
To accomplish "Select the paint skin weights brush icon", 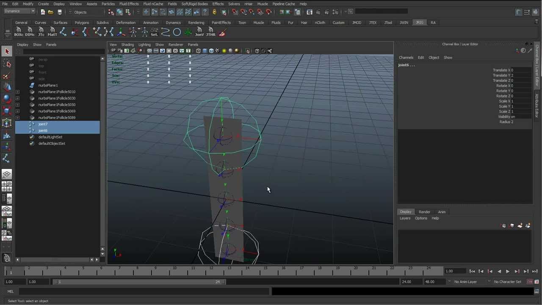I will click(x=222, y=32).
